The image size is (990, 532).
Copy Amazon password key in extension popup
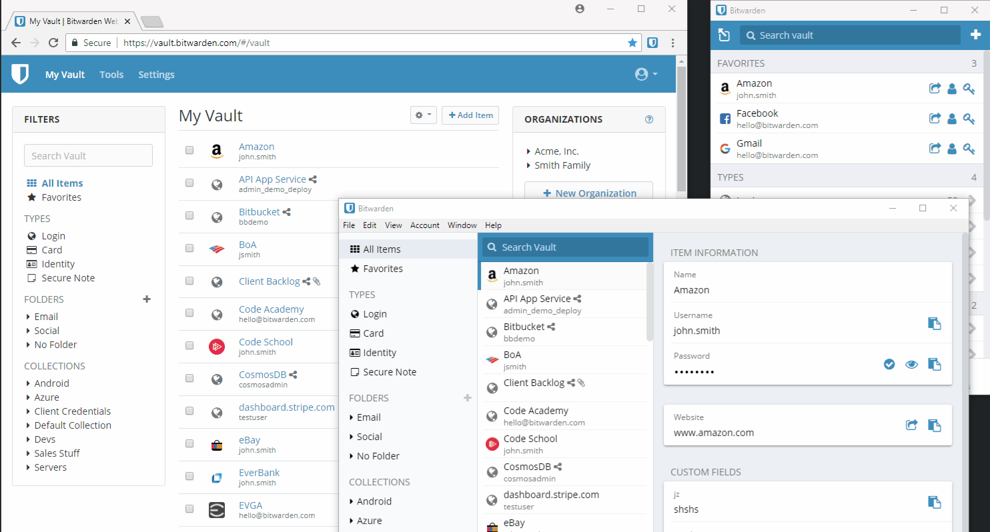969,89
